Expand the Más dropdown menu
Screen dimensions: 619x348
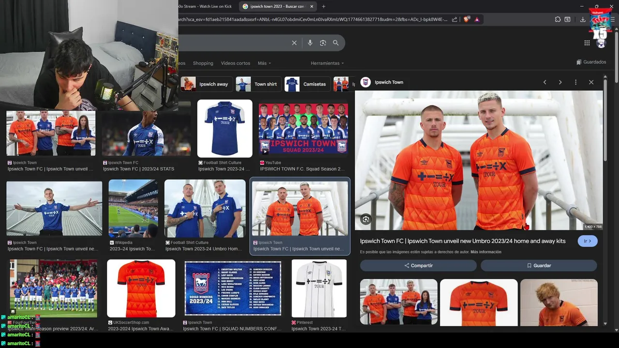pyautogui.click(x=264, y=63)
